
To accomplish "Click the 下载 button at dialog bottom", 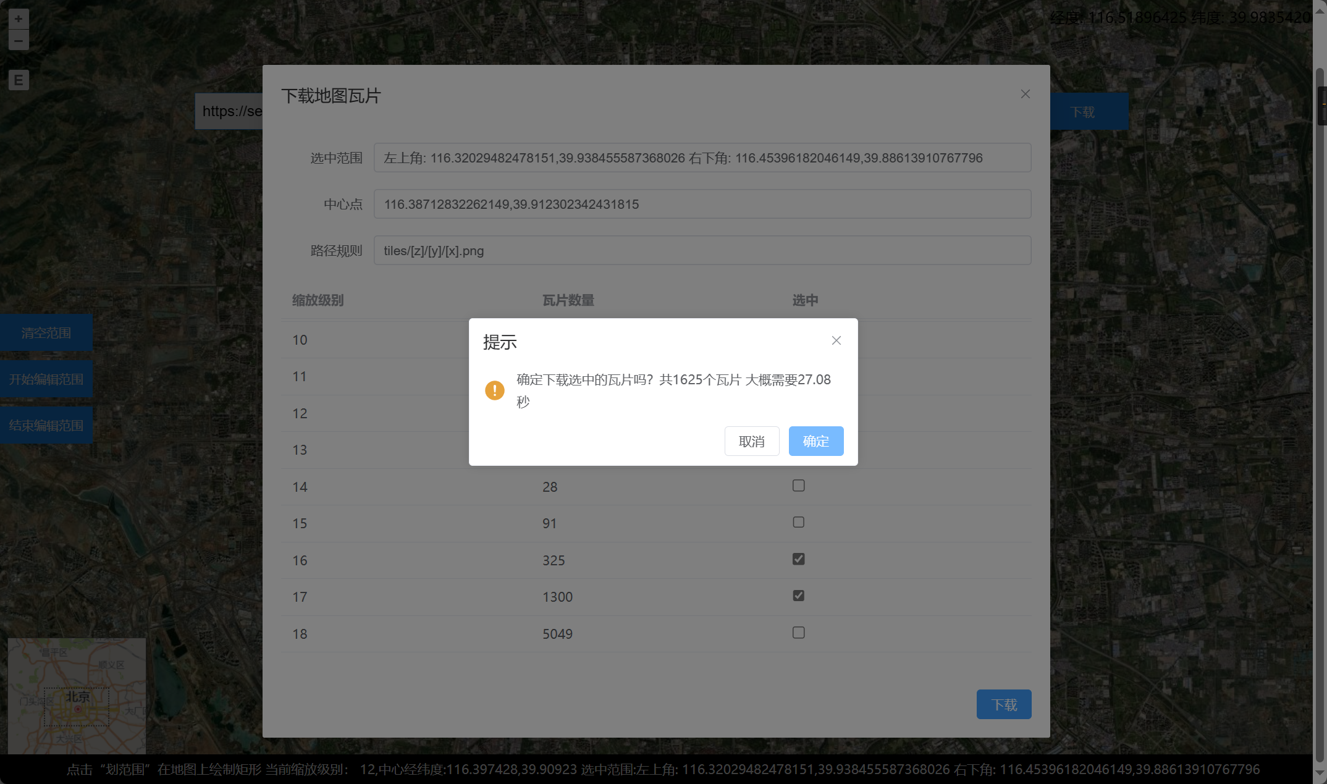I will [1004, 704].
